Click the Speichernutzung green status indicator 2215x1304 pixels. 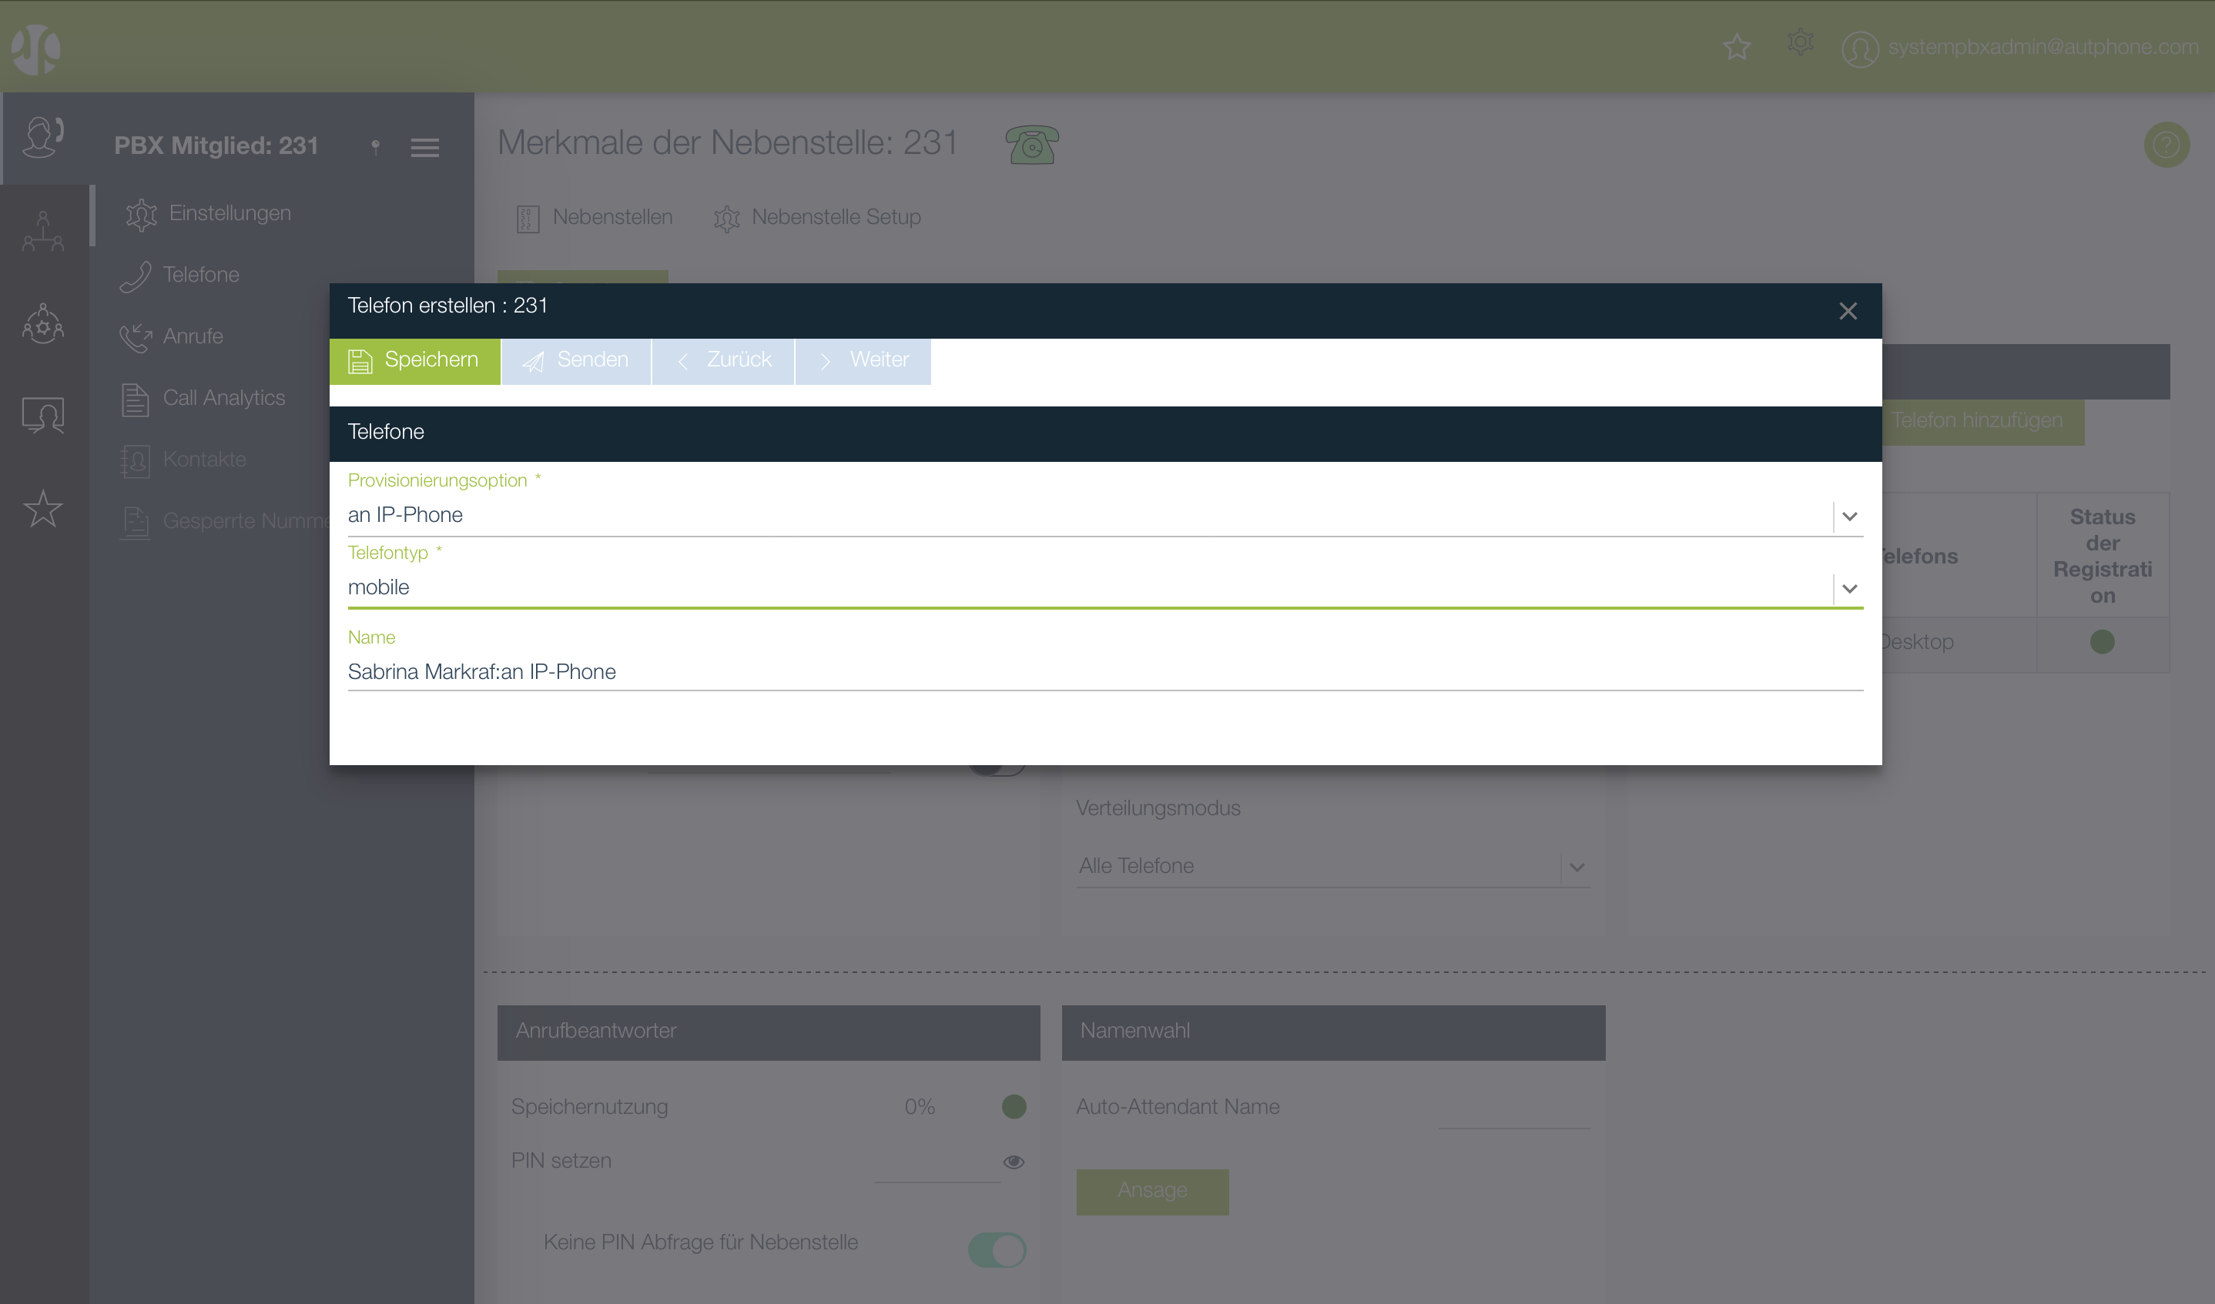[1014, 1106]
